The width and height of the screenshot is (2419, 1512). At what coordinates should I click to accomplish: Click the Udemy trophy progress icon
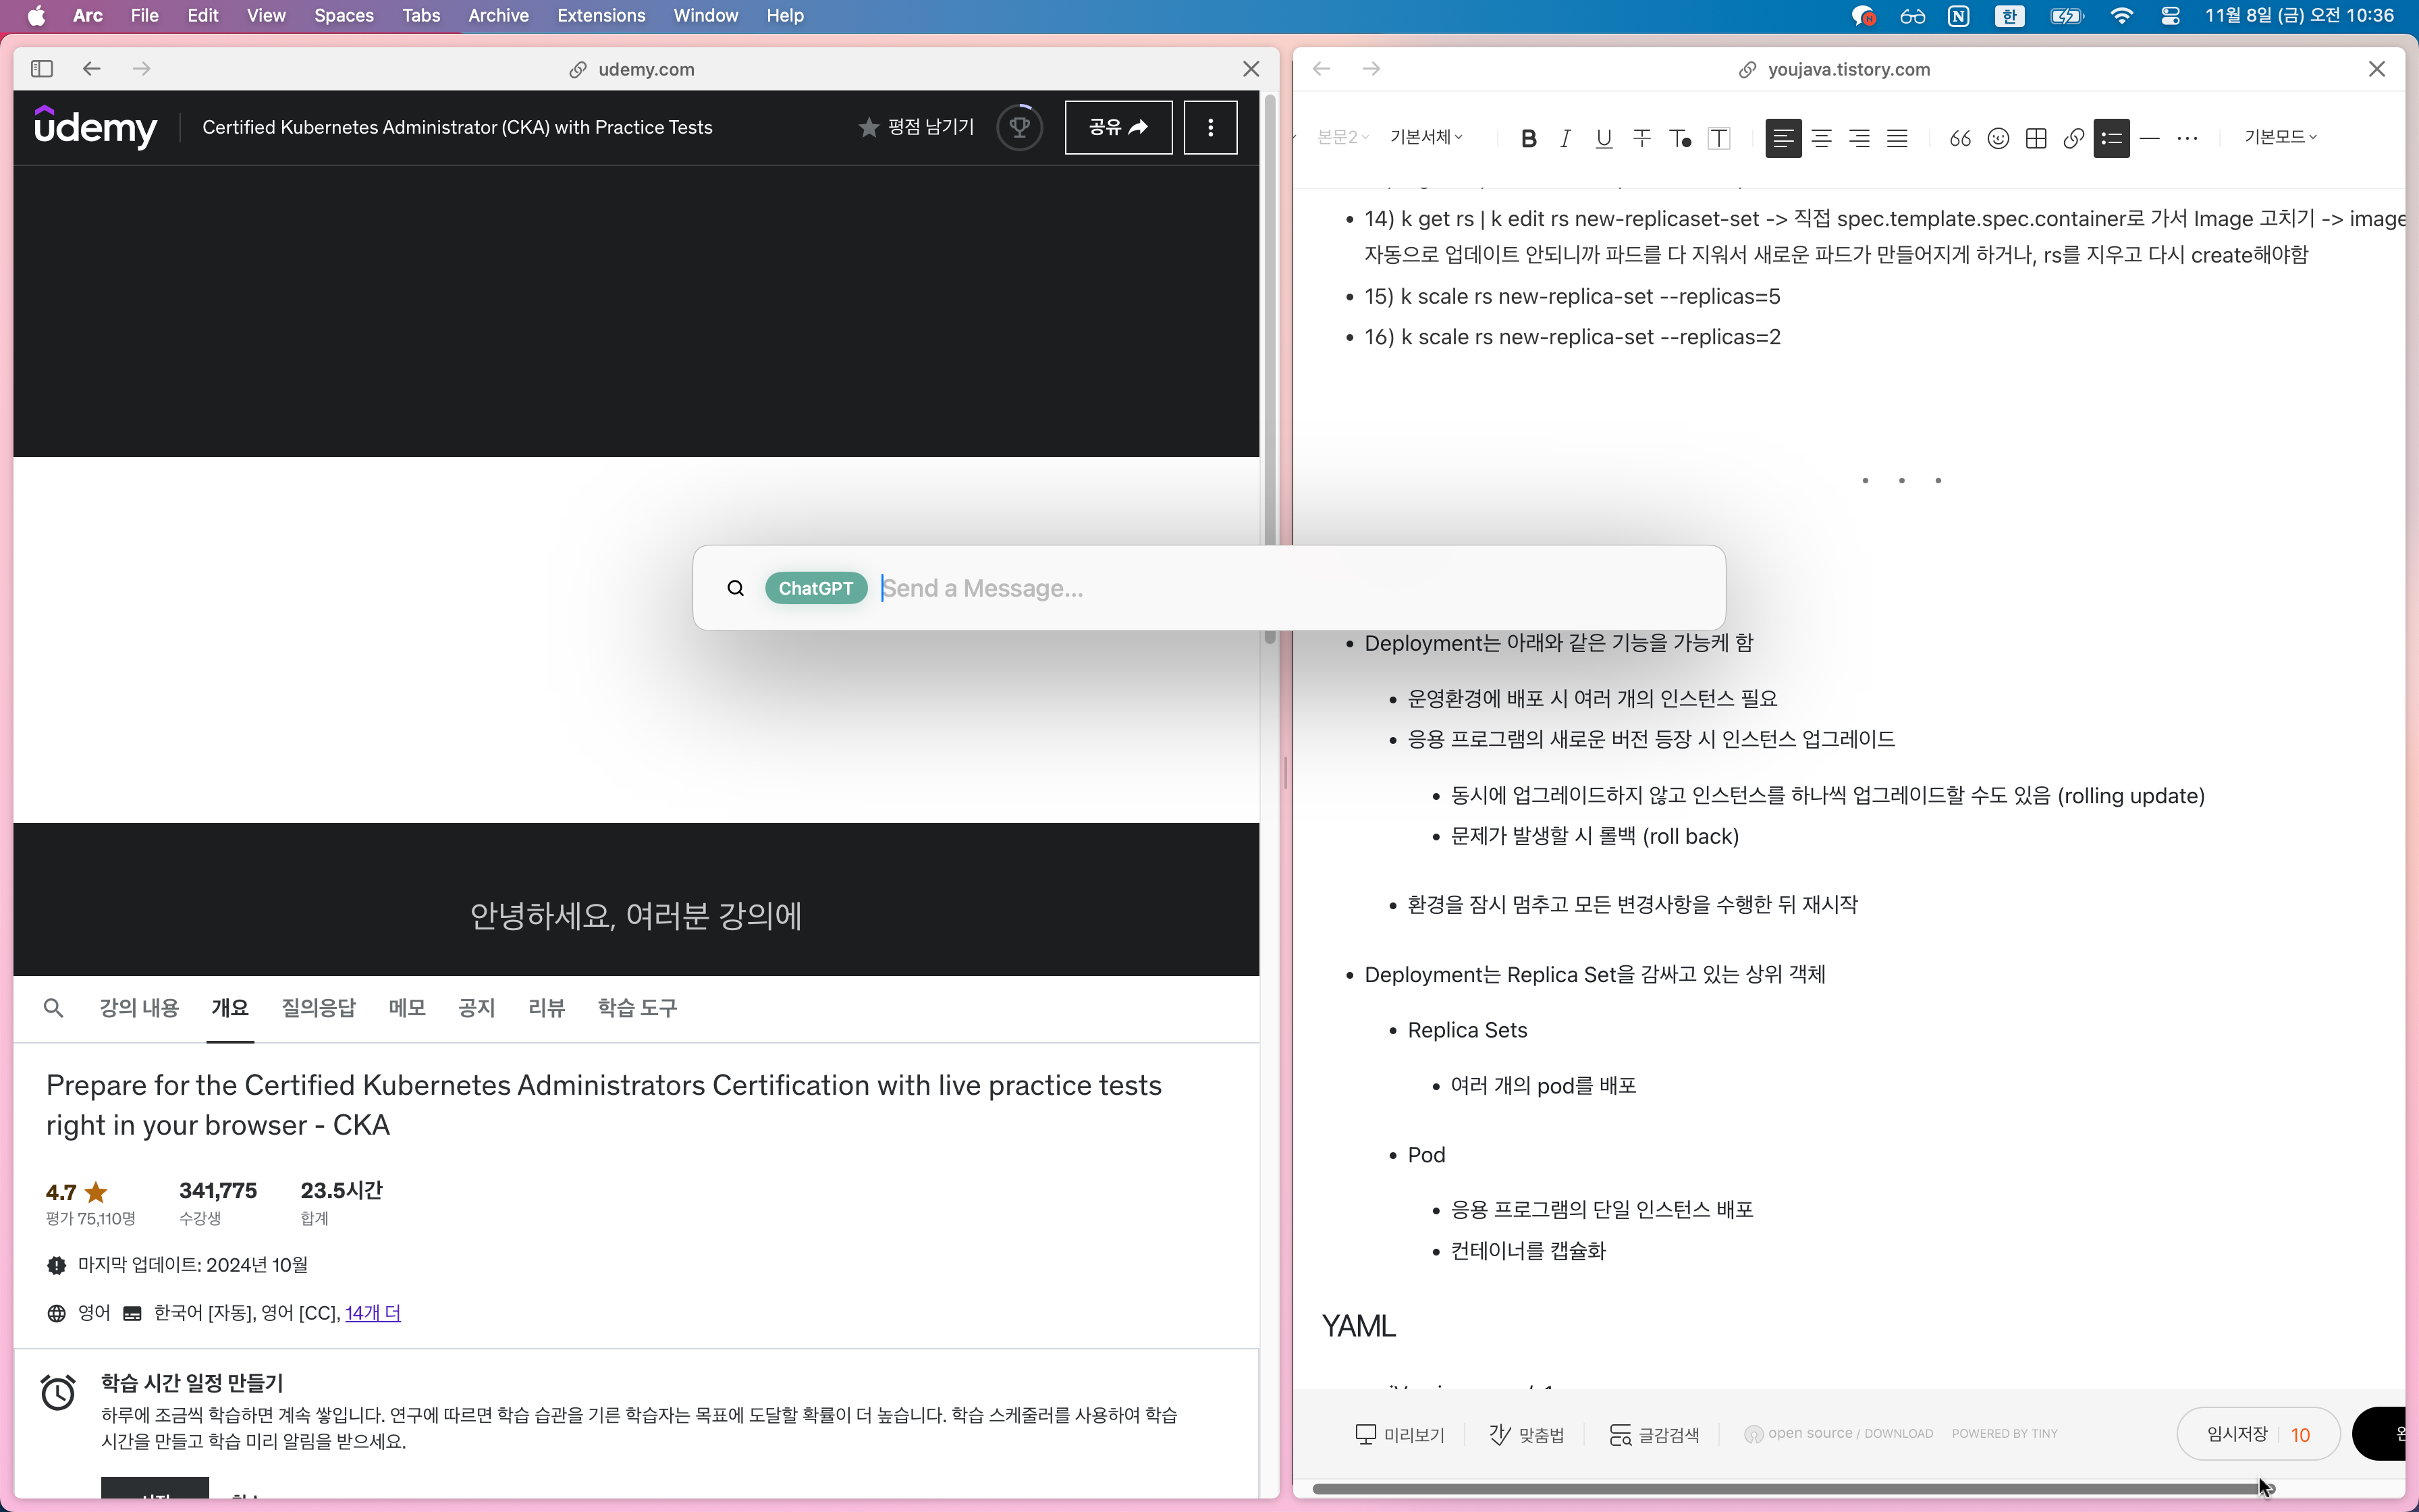1020,127
